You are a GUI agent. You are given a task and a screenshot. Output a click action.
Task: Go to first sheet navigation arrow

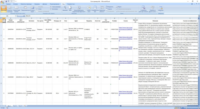(1, 106)
